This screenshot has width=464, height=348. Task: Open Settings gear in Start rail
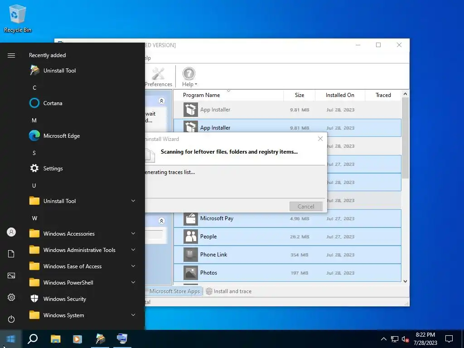click(11, 297)
